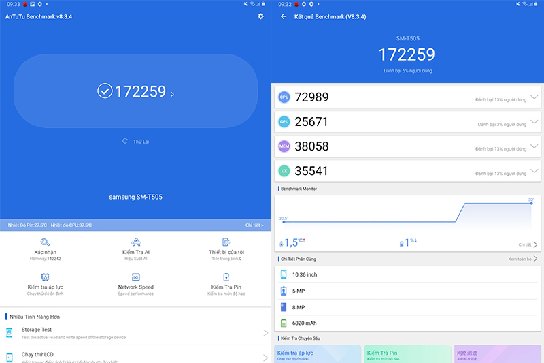Open the green Kiểm Tra Pin card
The width and height of the screenshot is (544, 363).
coord(407,354)
